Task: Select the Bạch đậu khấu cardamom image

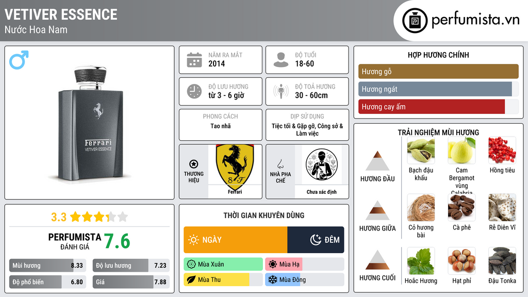Action: pyautogui.click(x=421, y=151)
